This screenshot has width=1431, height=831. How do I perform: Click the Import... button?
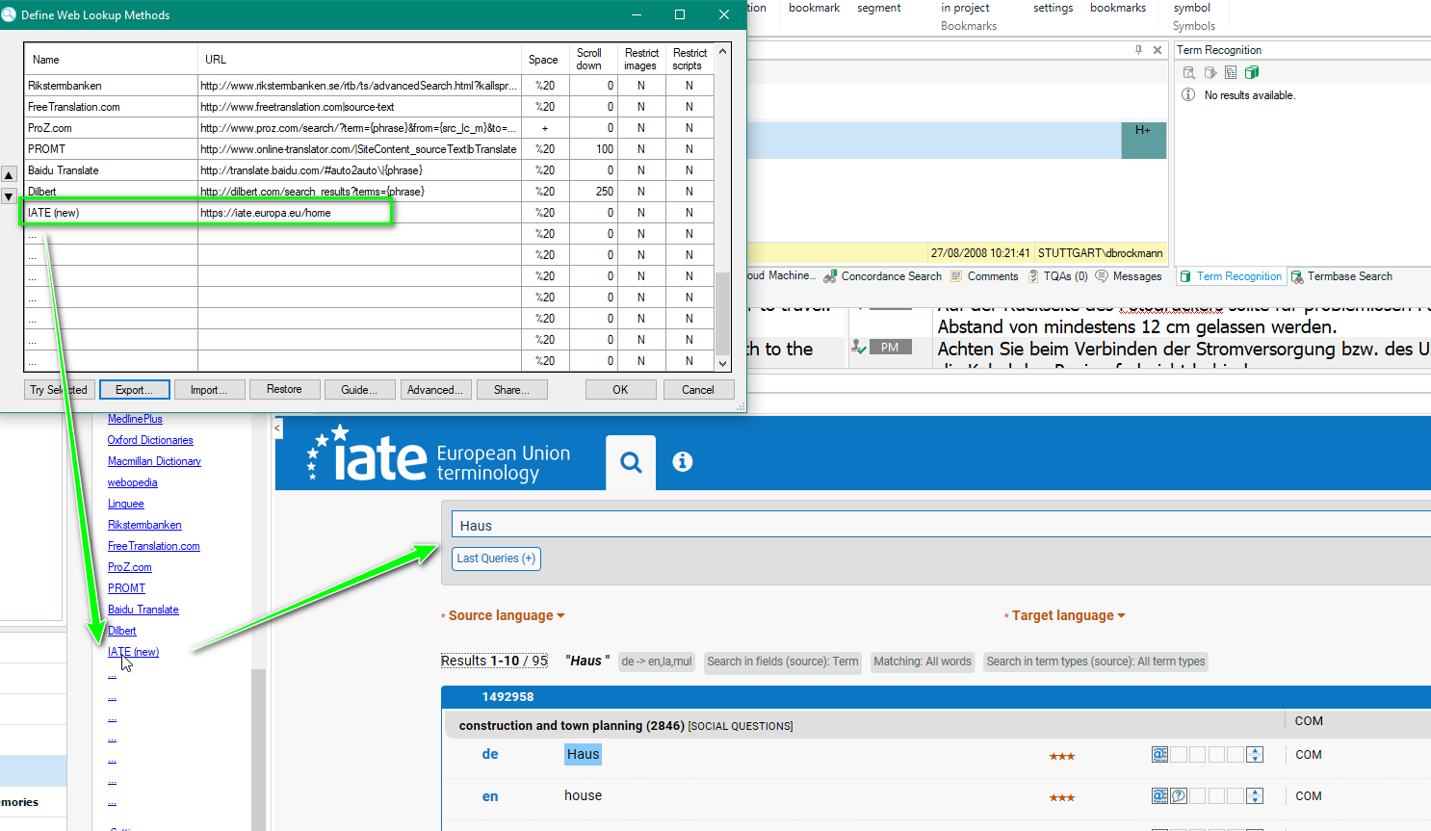click(209, 390)
